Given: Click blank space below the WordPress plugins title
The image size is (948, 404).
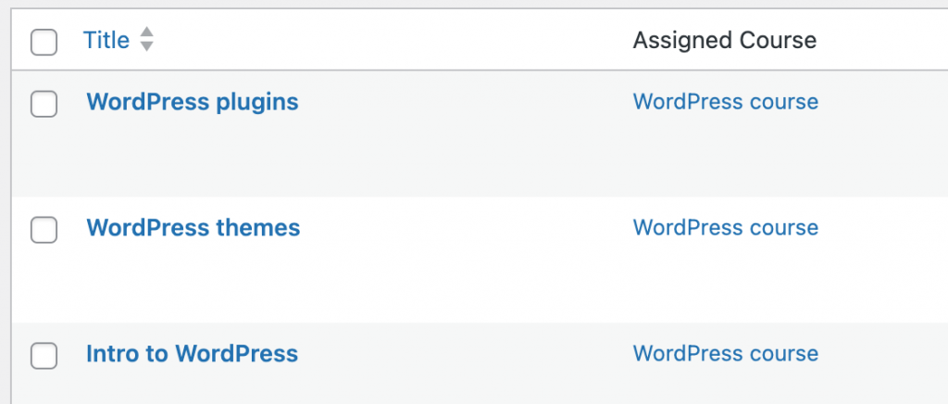Looking at the screenshot, I should (x=193, y=158).
